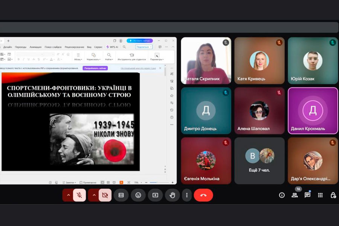Click Євгенія Молькіна name label
Image resolution: width=339 pixels, height=226 pixels.
click(202, 179)
